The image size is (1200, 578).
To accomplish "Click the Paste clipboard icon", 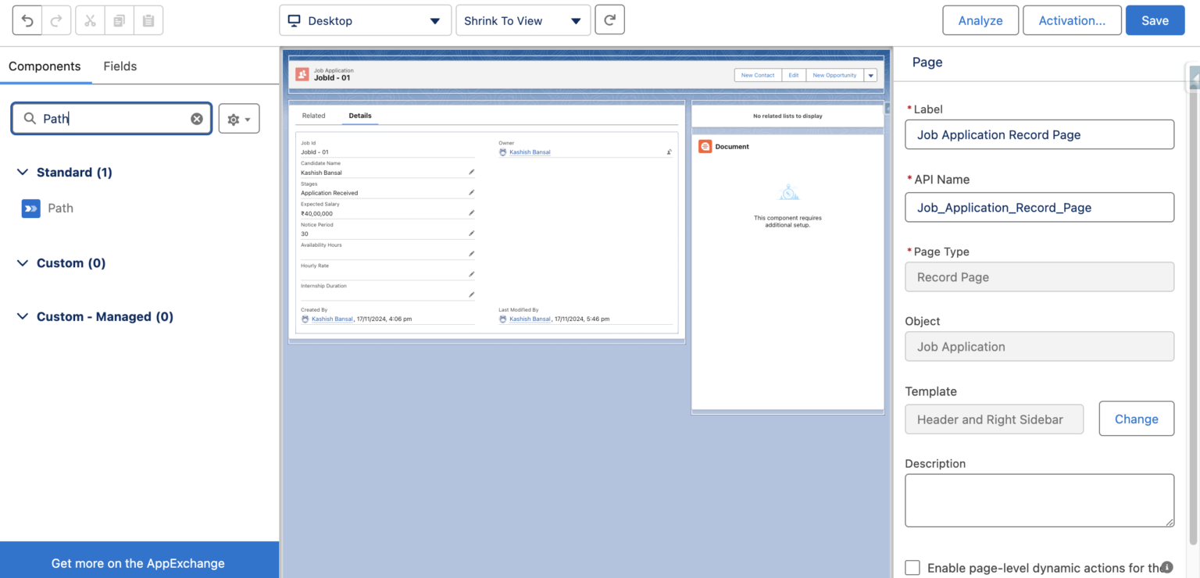I will click(x=148, y=20).
